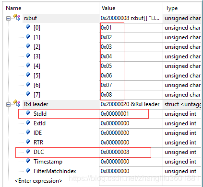The width and height of the screenshot is (203, 187).
Task: Click the value 0x05
Action: point(106,66)
